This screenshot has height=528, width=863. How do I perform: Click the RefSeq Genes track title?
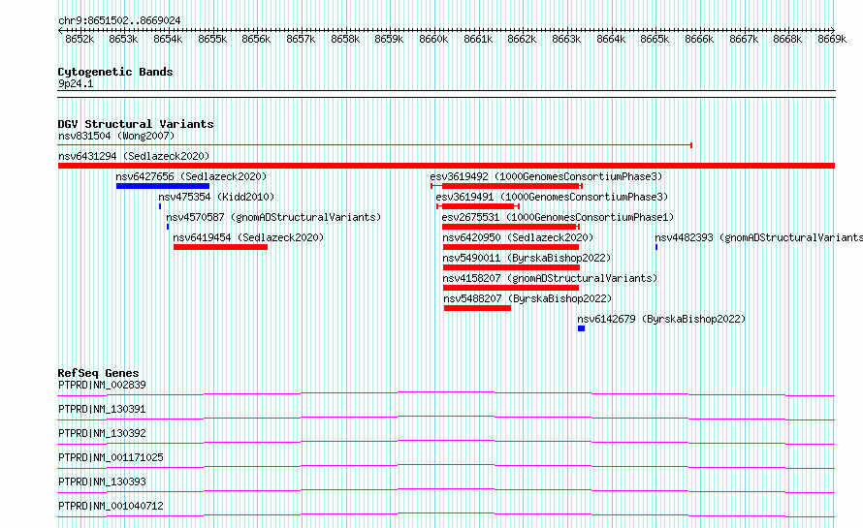pyautogui.click(x=98, y=373)
